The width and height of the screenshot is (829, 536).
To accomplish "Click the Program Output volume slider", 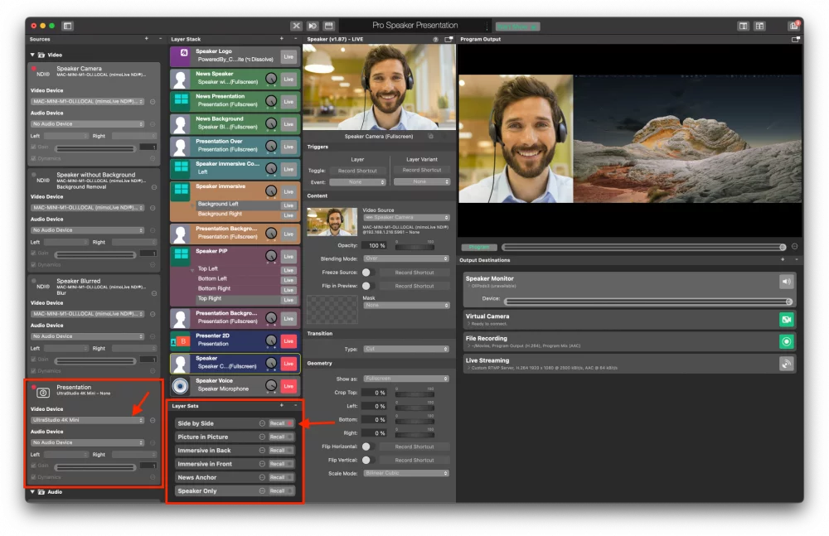I will tap(644, 247).
